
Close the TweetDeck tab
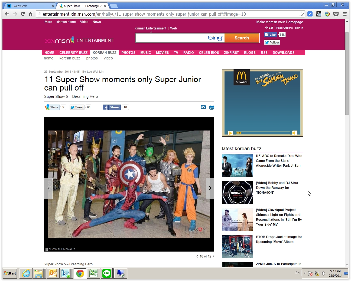point(53,6)
